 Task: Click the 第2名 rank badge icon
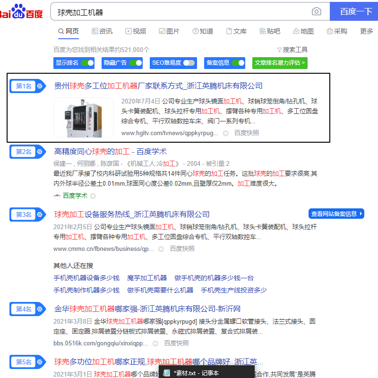coord(40,152)
